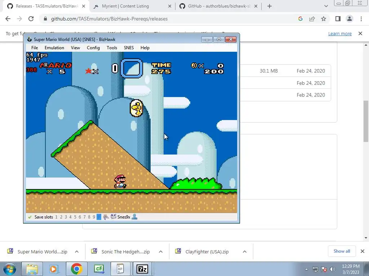Click the BizHawk window title icon

(30, 40)
